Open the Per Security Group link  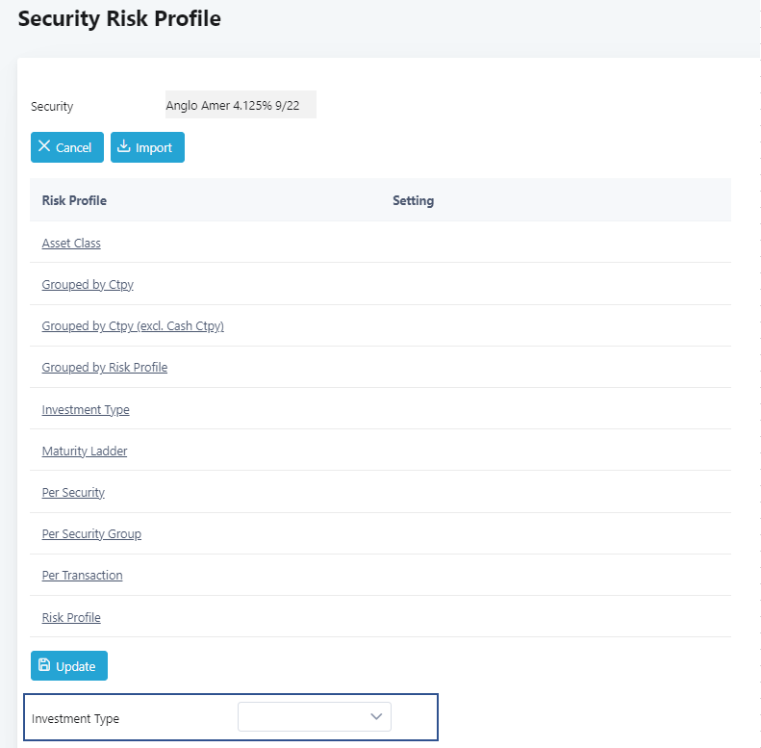[91, 533]
